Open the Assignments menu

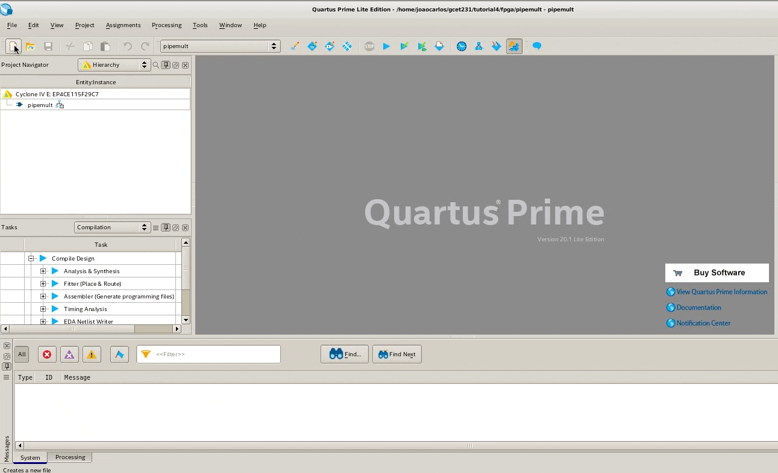(123, 25)
